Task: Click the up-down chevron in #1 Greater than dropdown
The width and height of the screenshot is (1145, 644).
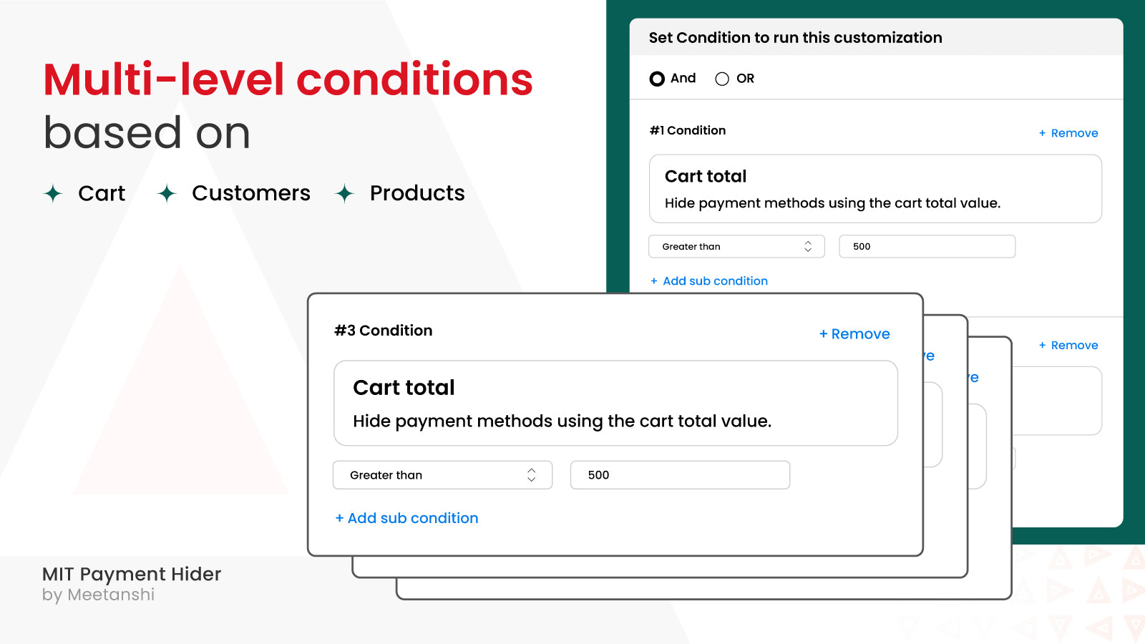Action: pyautogui.click(x=808, y=246)
